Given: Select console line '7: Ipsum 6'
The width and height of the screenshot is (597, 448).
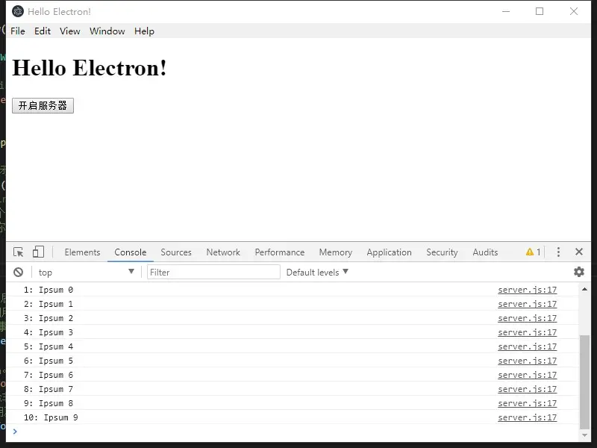Looking at the screenshot, I should click(x=49, y=375).
